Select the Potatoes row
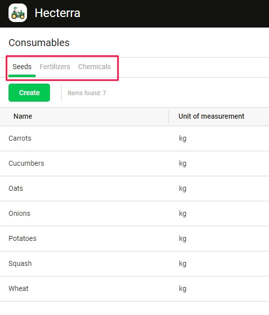Screen dimensions: 269x315 [134, 239]
